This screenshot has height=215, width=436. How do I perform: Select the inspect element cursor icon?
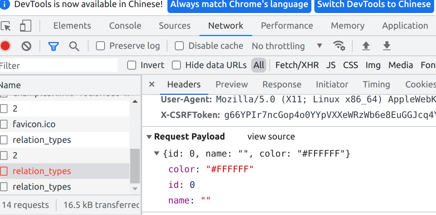(x=6, y=26)
